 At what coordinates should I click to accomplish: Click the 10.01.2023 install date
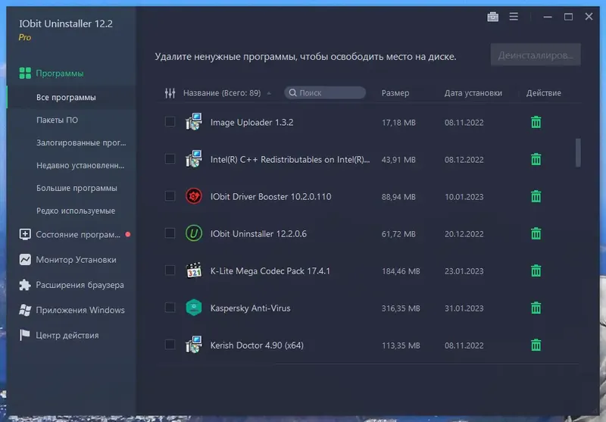[x=464, y=197]
